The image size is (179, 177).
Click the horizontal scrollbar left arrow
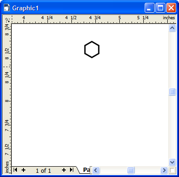(96, 170)
